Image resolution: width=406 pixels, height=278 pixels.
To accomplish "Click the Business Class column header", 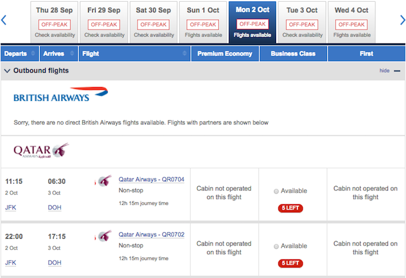I will pos(293,53).
